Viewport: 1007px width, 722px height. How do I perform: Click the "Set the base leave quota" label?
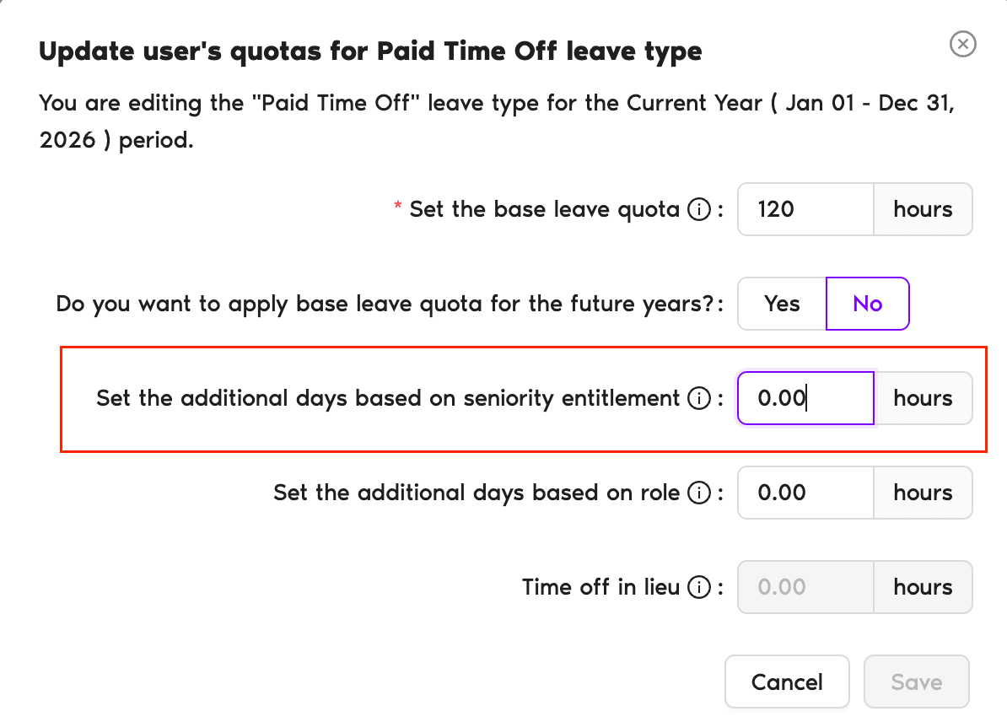544,210
